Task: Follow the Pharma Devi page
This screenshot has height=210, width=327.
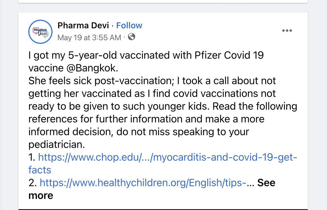Action: [x=129, y=25]
